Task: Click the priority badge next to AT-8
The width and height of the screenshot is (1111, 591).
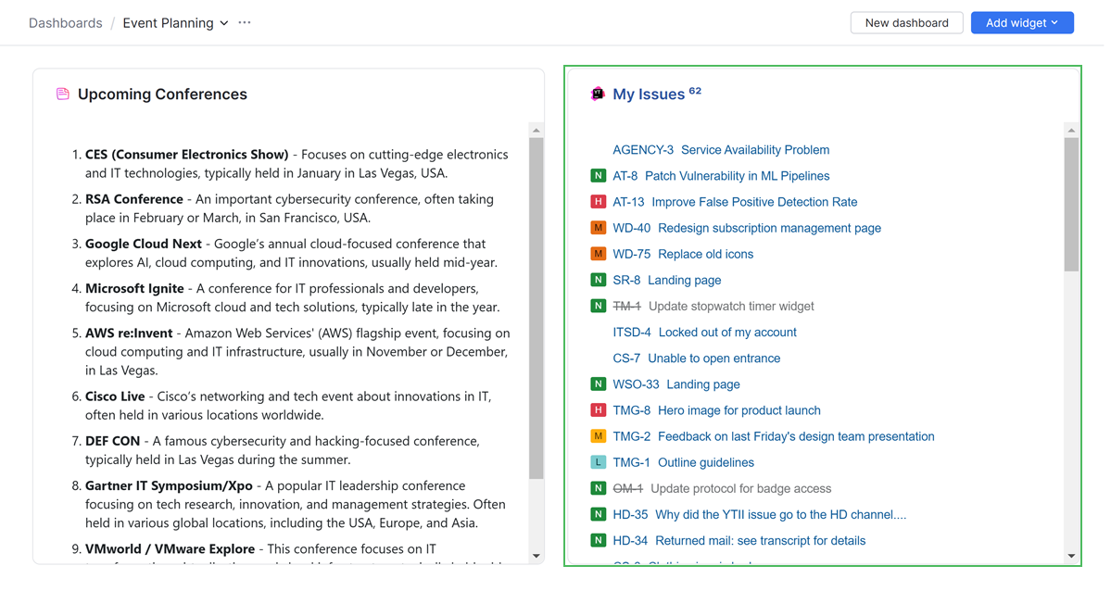Action: (x=600, y=175)
